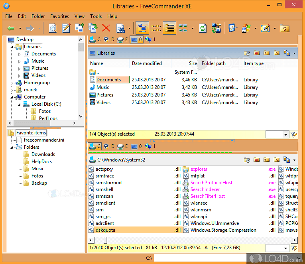Click the filter funnel icon in the bottom status bar
Screen dimensions: 305x264
click(294, 248)
